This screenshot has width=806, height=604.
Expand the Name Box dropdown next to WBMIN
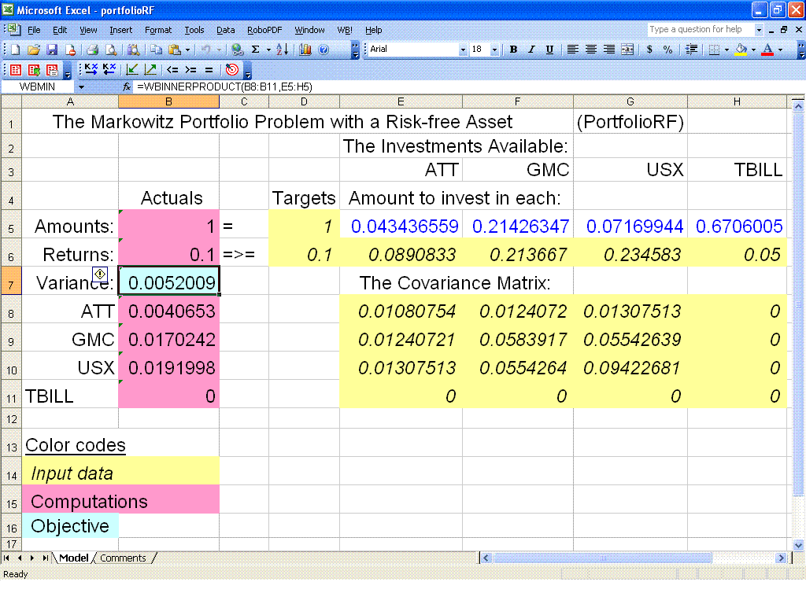81,87
